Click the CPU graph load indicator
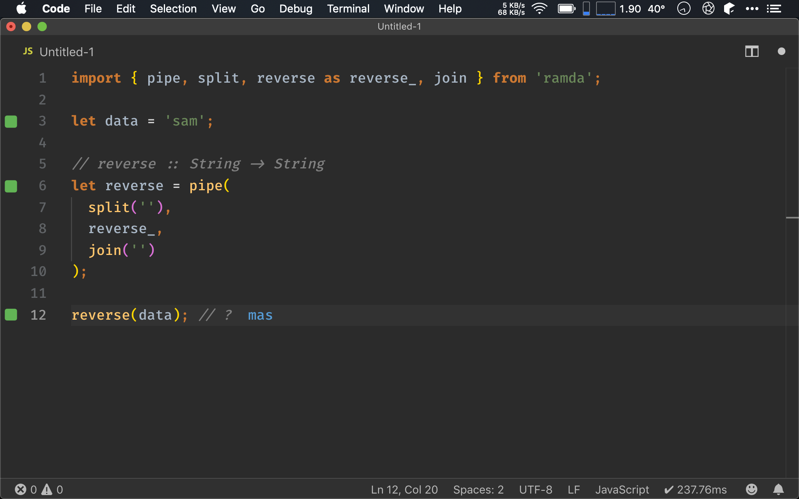 coord(605,9)
